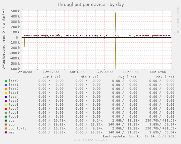
Task: Select the 'sdb' legend label
Action: click(12, 125)
